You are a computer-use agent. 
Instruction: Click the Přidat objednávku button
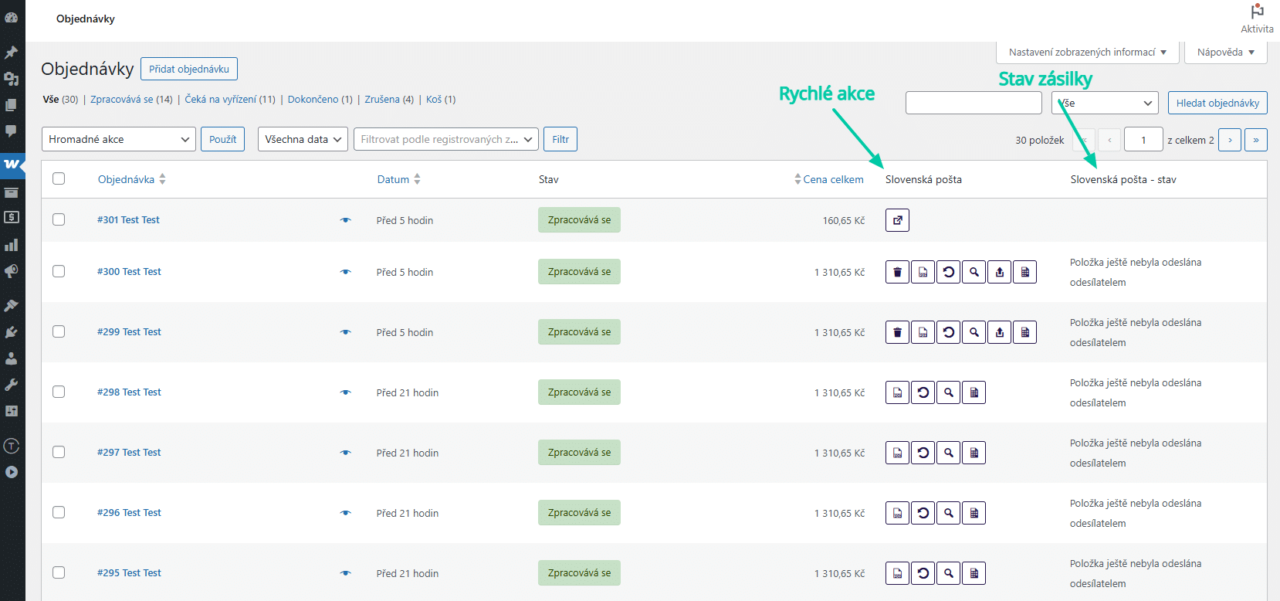189,69
